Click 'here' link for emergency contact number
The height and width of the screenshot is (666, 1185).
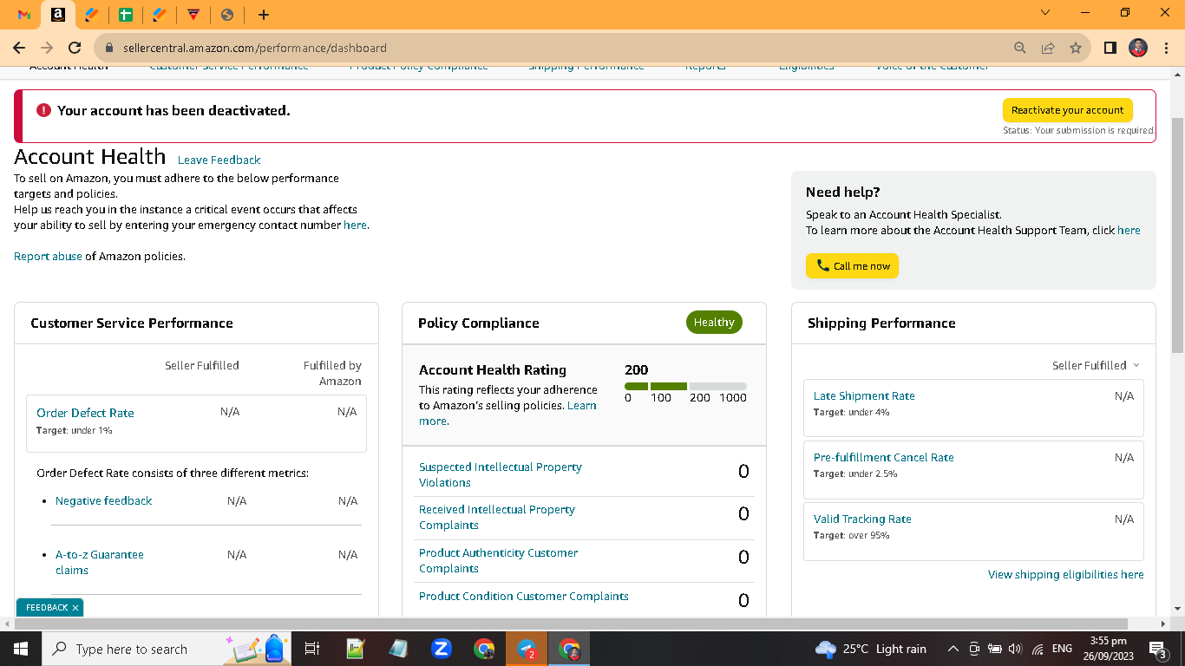[x=355, y=225]
